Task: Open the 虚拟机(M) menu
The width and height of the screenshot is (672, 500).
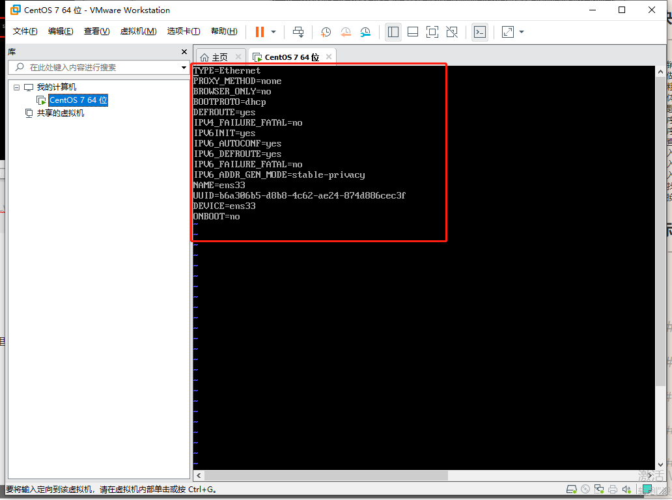Action: (x=138, y=31)
